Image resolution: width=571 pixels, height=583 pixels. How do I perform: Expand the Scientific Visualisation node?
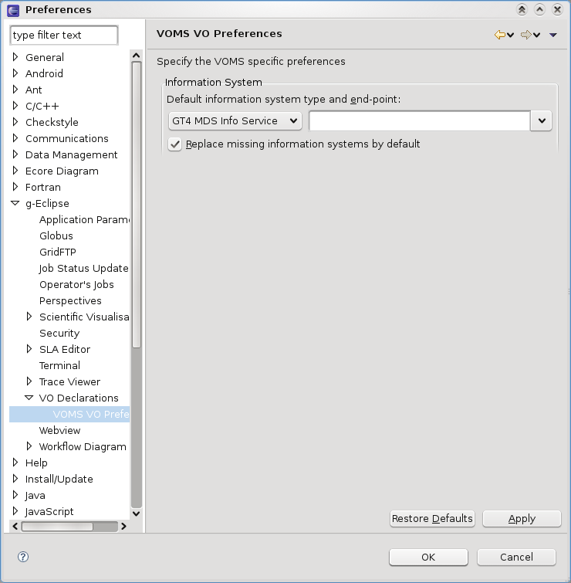[29, 317]
